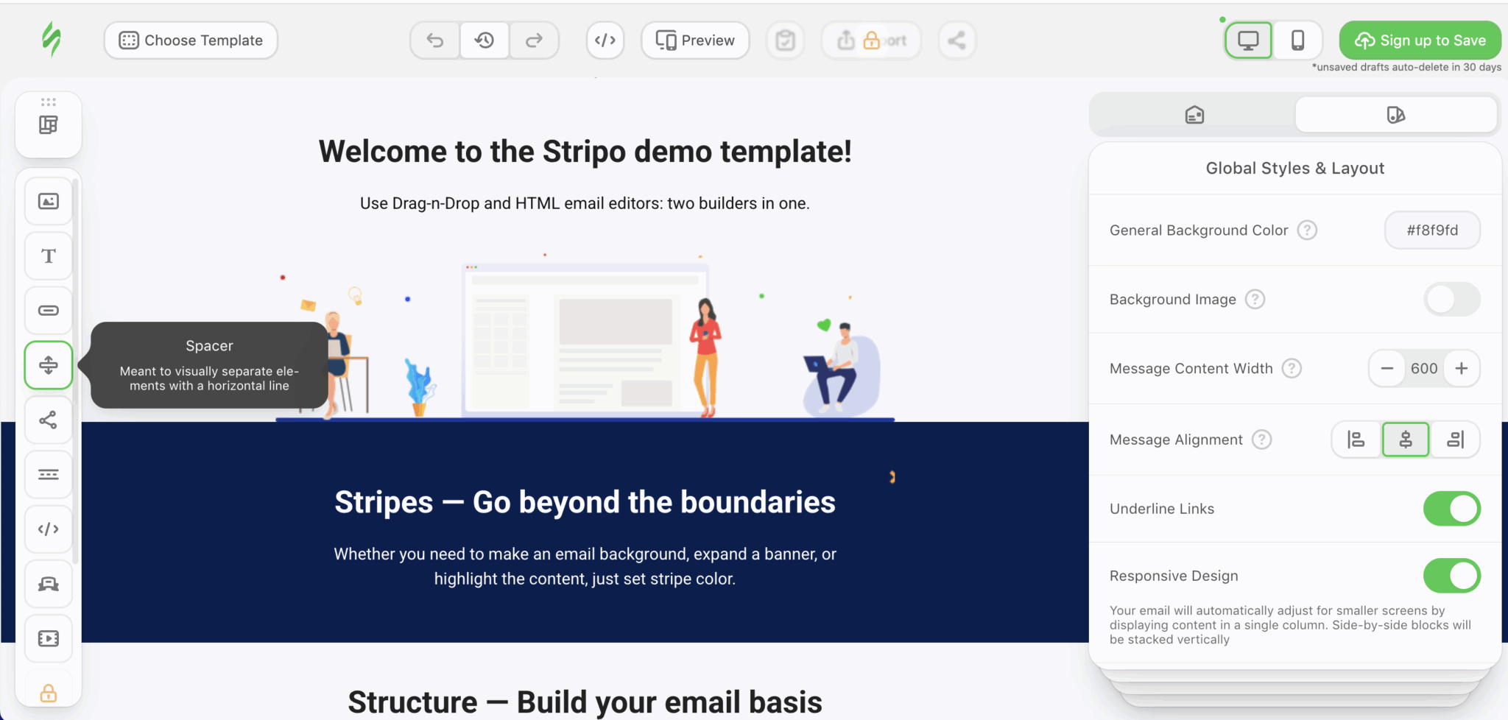Turn off Responsive Design
Screen dimensions: 1508x720
tap(1451, 576)
